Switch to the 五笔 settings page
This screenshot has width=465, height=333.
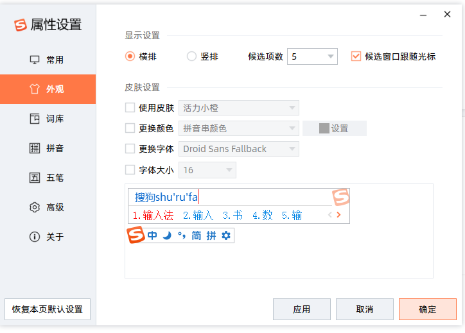click(x=48, y=178)
